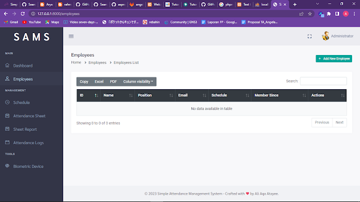Screen dimensions: 360x202
Task: Switch to the local browser tab
Action: pos(262,4)
